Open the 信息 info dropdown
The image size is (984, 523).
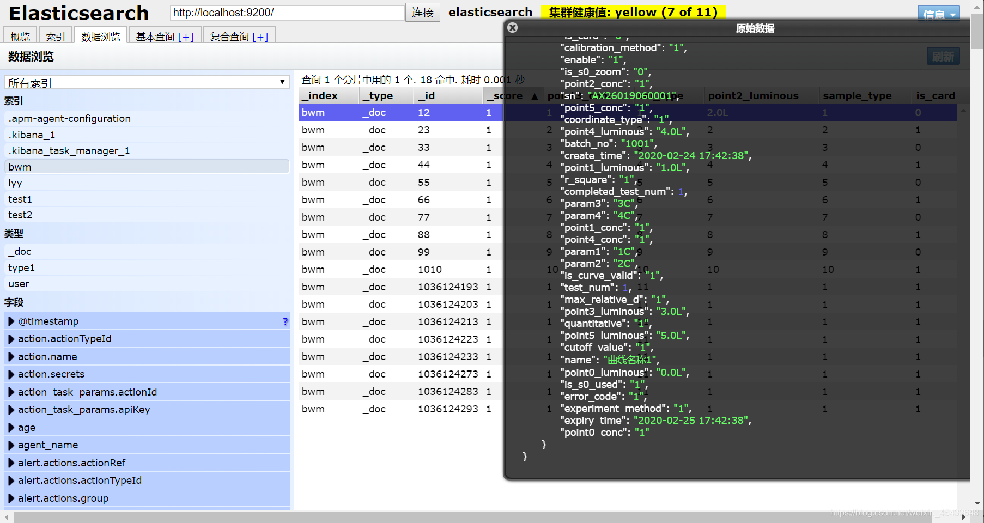938,13
